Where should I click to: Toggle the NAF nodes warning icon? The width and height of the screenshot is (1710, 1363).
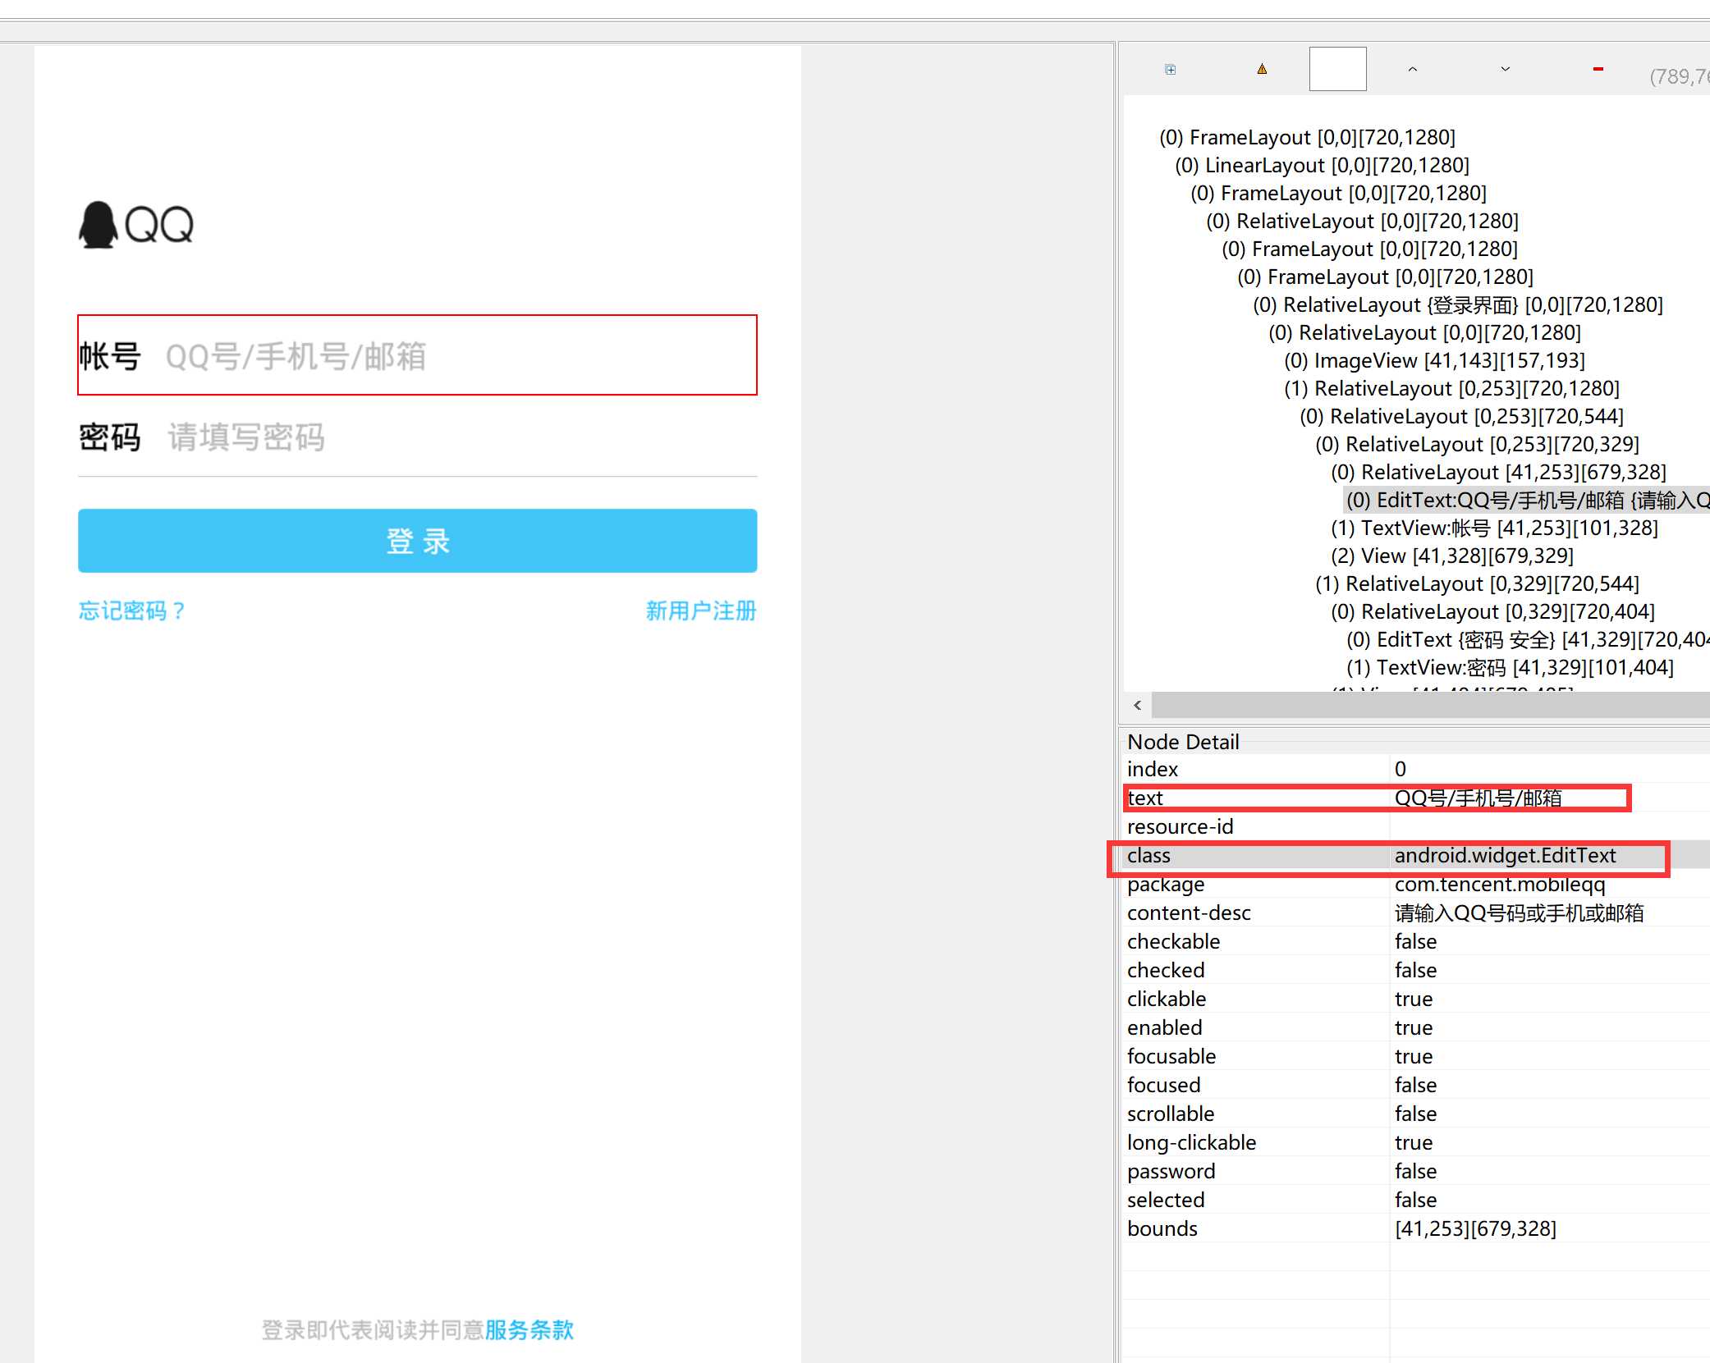point(1262,69)
